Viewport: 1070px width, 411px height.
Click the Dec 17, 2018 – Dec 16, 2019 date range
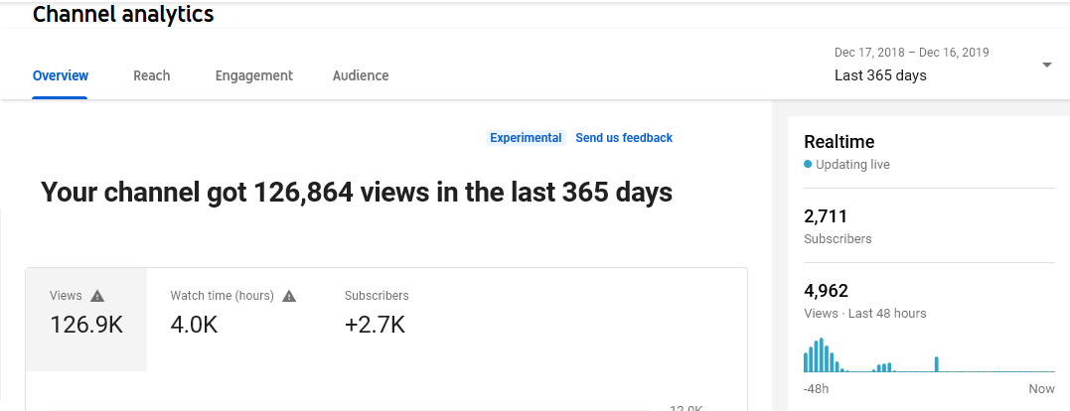click(x=911, y=53)
